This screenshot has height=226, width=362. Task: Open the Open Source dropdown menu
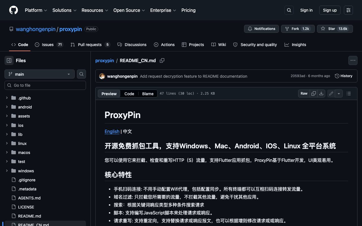(x=129, y=10)
